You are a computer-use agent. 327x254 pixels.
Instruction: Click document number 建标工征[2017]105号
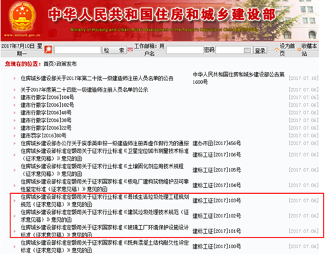[x=216, y=170]
